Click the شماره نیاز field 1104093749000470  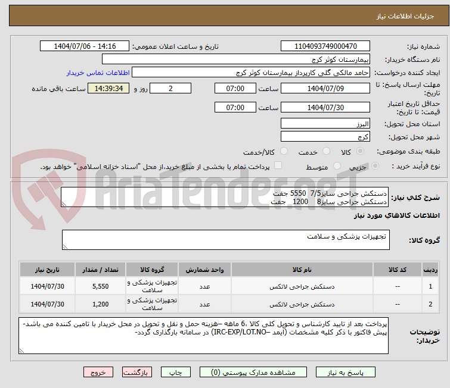(x=325, y=46)
